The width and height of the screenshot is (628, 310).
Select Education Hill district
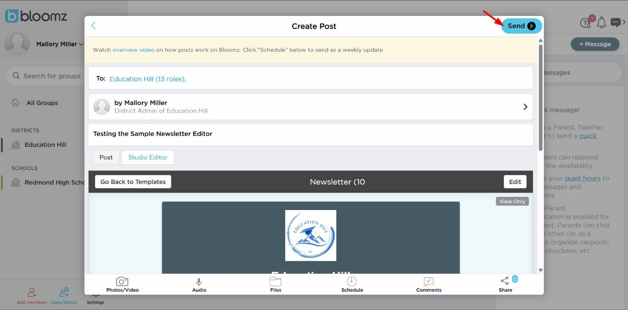[45, 145]
